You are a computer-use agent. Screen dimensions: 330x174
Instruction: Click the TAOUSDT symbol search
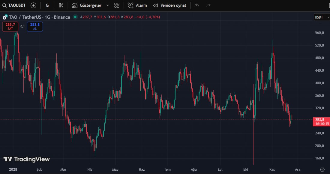(x=14, y=5)
